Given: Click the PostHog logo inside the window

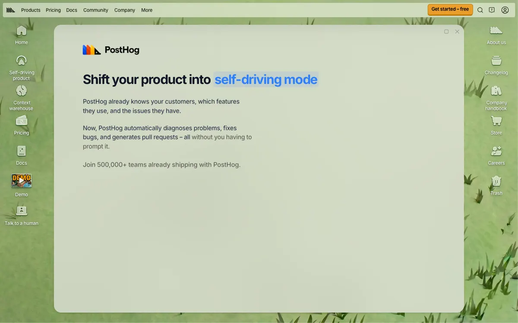Looking at the screenshot, I should click(x=111, y=50).
